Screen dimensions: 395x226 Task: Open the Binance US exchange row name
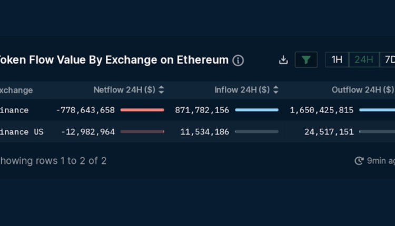click(x=22, y=132)
